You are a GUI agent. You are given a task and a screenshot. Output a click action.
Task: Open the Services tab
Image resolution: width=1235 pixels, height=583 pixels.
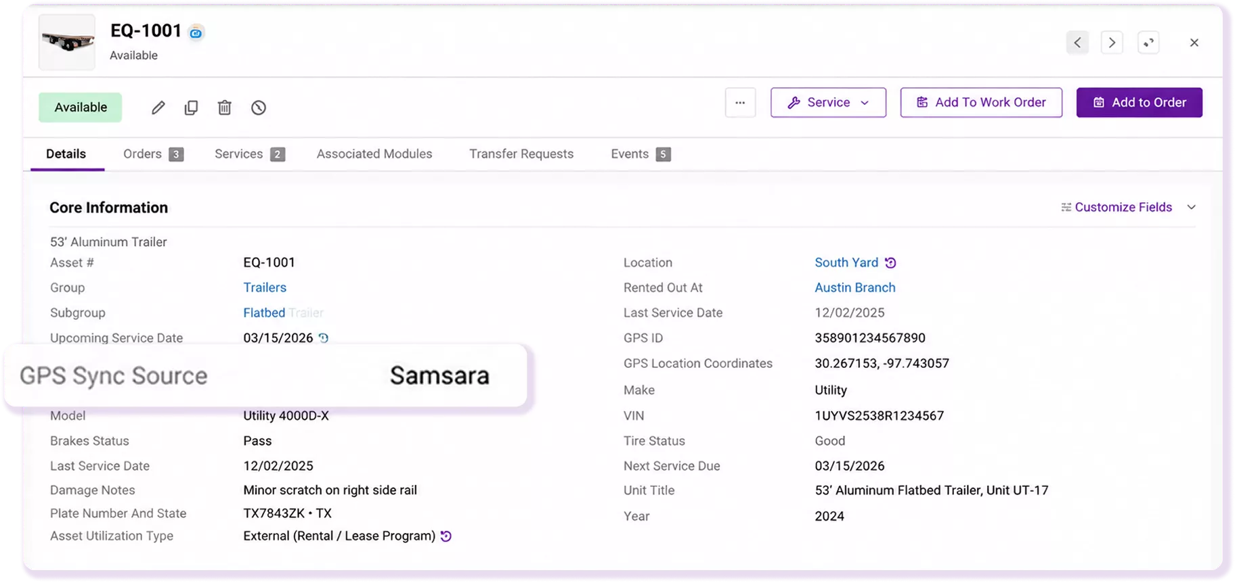(249, 154)
